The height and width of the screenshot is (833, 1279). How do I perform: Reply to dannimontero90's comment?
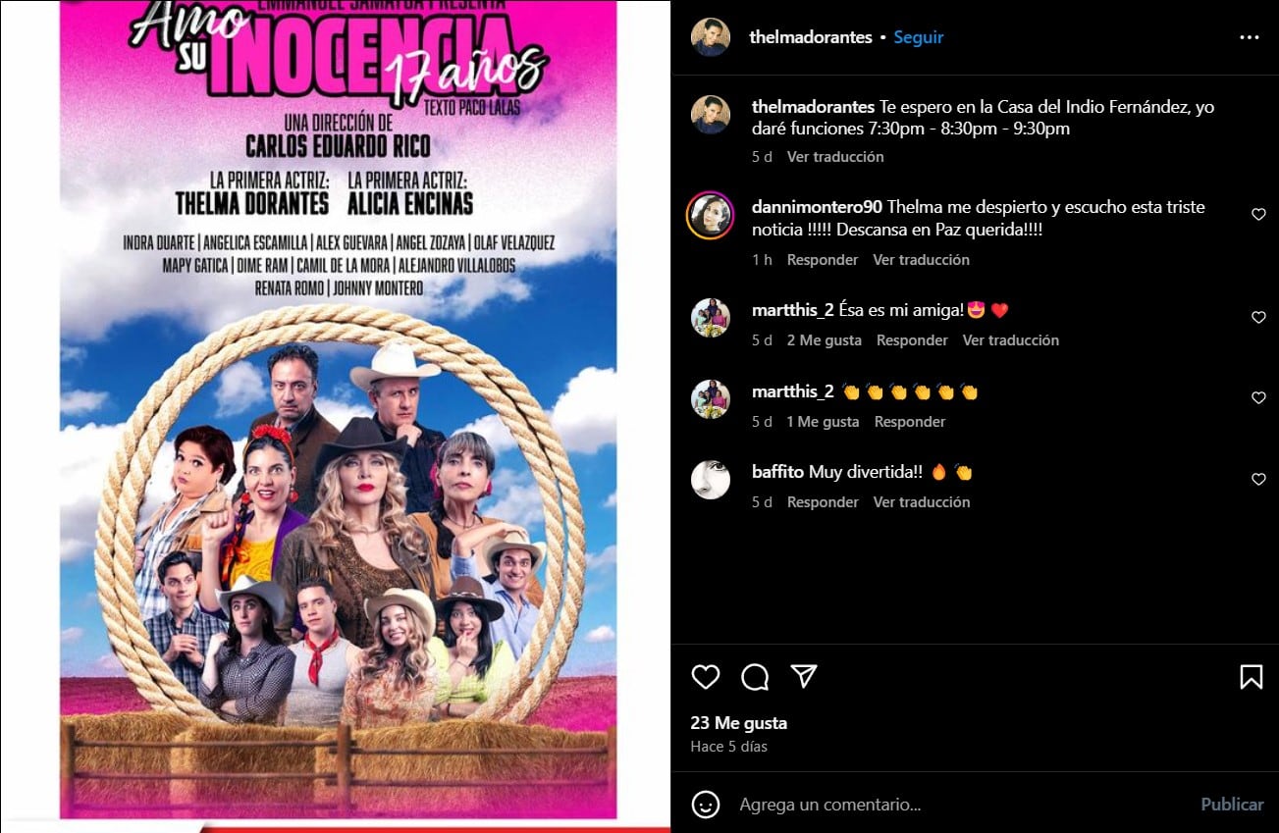[823, 260]
